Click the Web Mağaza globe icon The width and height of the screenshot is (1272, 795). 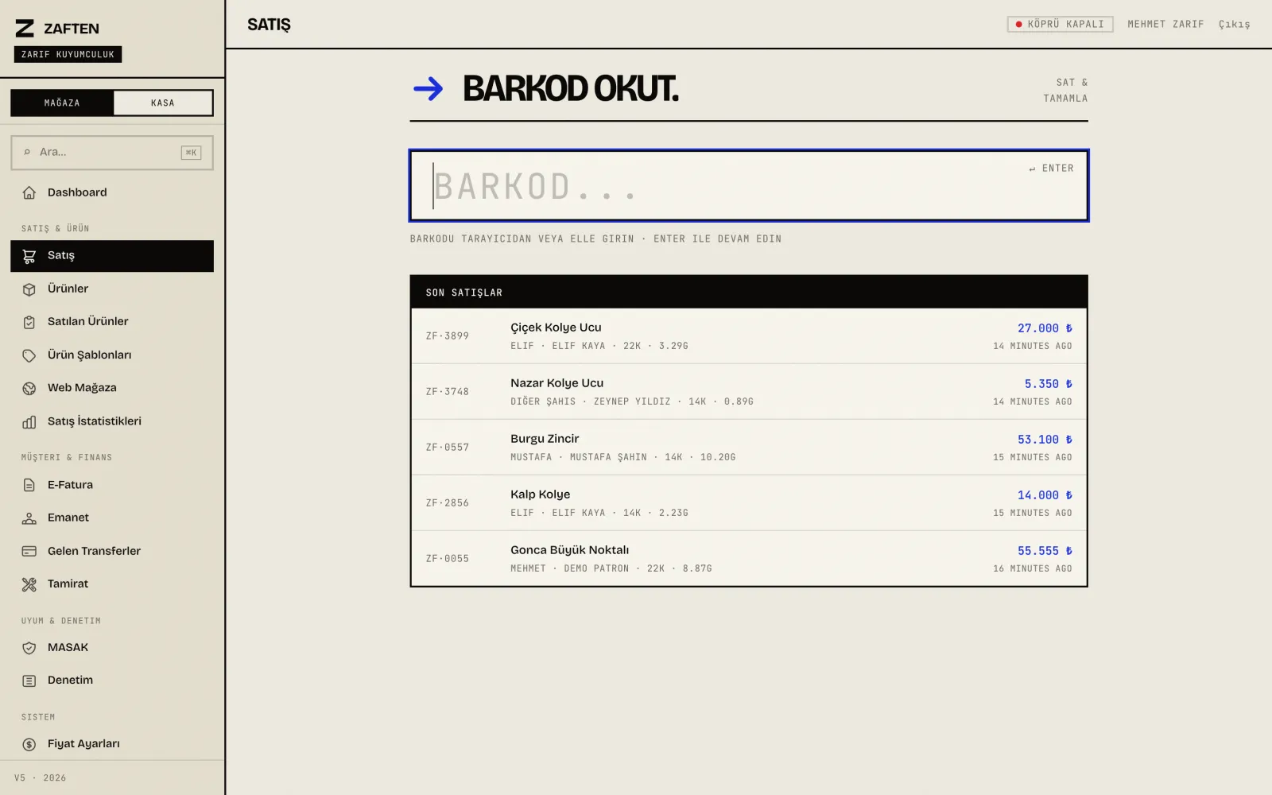coord(29,388)
